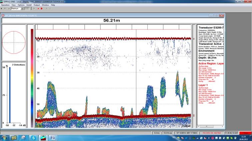
Task: Click the ER60 application title bar icon
Action: pos(1,1)
